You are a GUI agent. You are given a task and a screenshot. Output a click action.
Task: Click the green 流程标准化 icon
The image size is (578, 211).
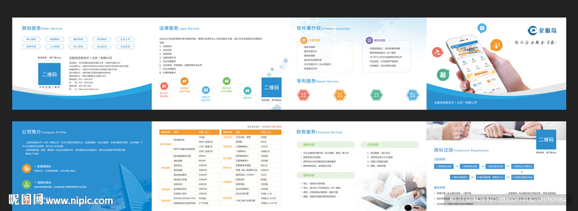27,184
